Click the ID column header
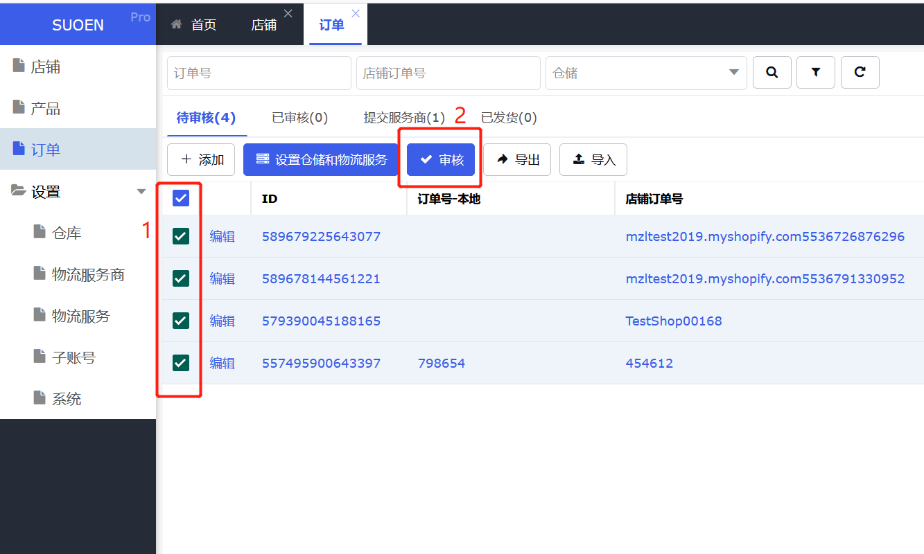The height and width of the screenshot is (554, 924). (x=270, y=199)
